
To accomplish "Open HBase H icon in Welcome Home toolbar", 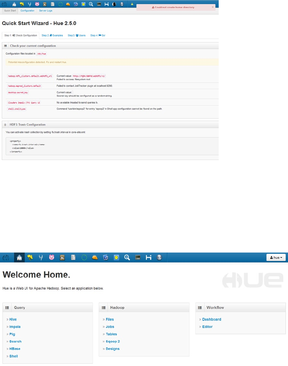I will pyautogui.click(x=149, y=258).
